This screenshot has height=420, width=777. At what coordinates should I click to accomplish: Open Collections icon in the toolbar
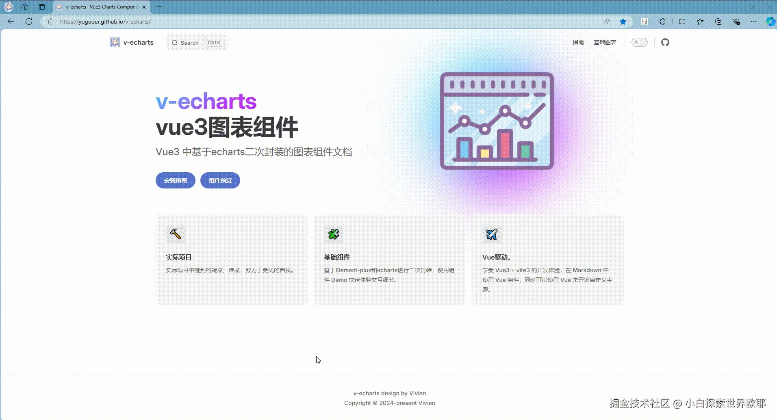718,22
